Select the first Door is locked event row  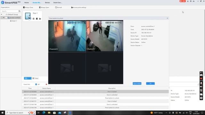(x=95, y=92)
